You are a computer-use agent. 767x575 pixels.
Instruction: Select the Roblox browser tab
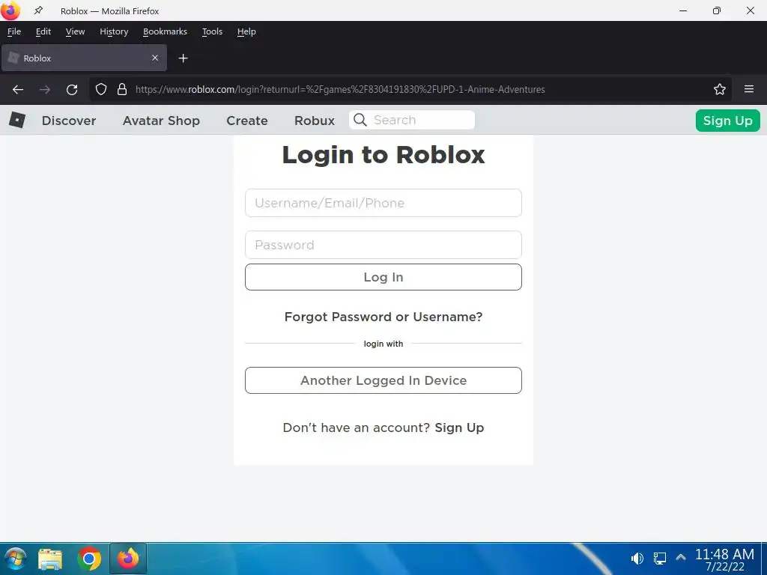coord(84,58)
